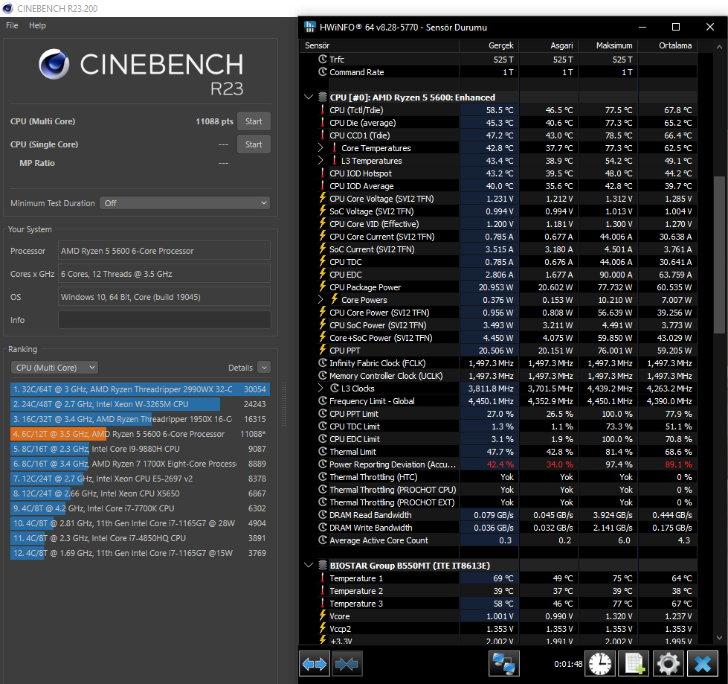This screenshot has height=684, width=728.
Task: Click the Cinebench logo sphere
Action: point(54,64)
